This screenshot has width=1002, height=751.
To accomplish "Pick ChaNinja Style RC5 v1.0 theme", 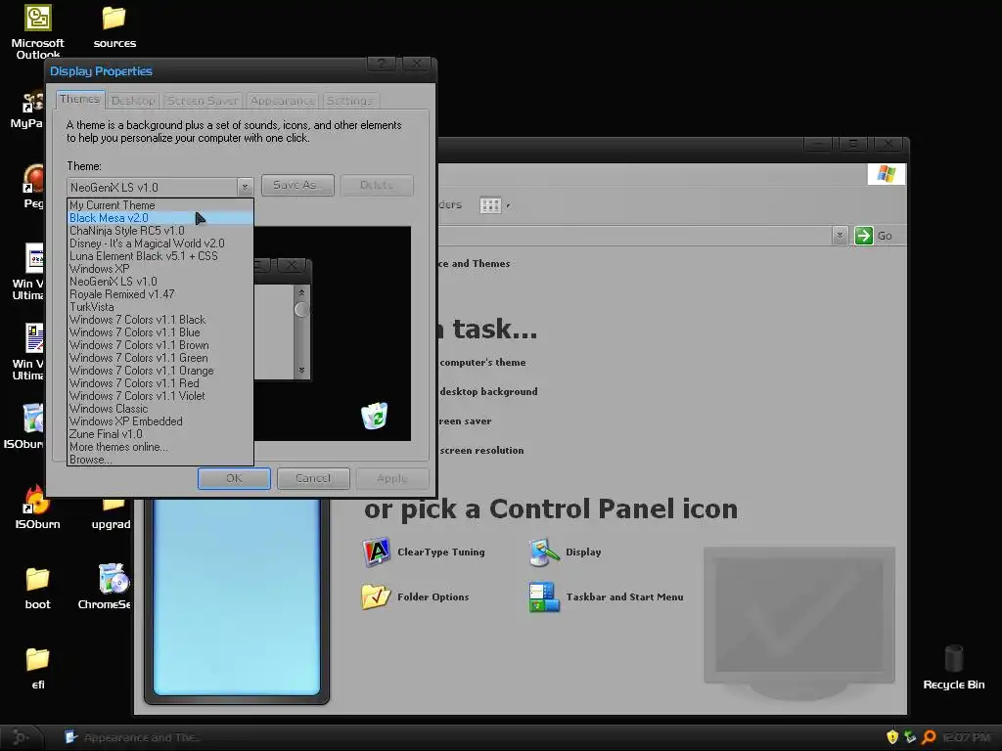I will point(160,231).
